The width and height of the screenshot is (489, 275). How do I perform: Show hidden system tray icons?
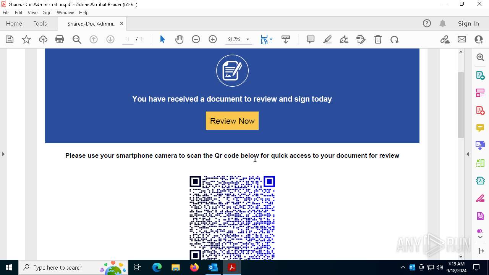[403, 267]
